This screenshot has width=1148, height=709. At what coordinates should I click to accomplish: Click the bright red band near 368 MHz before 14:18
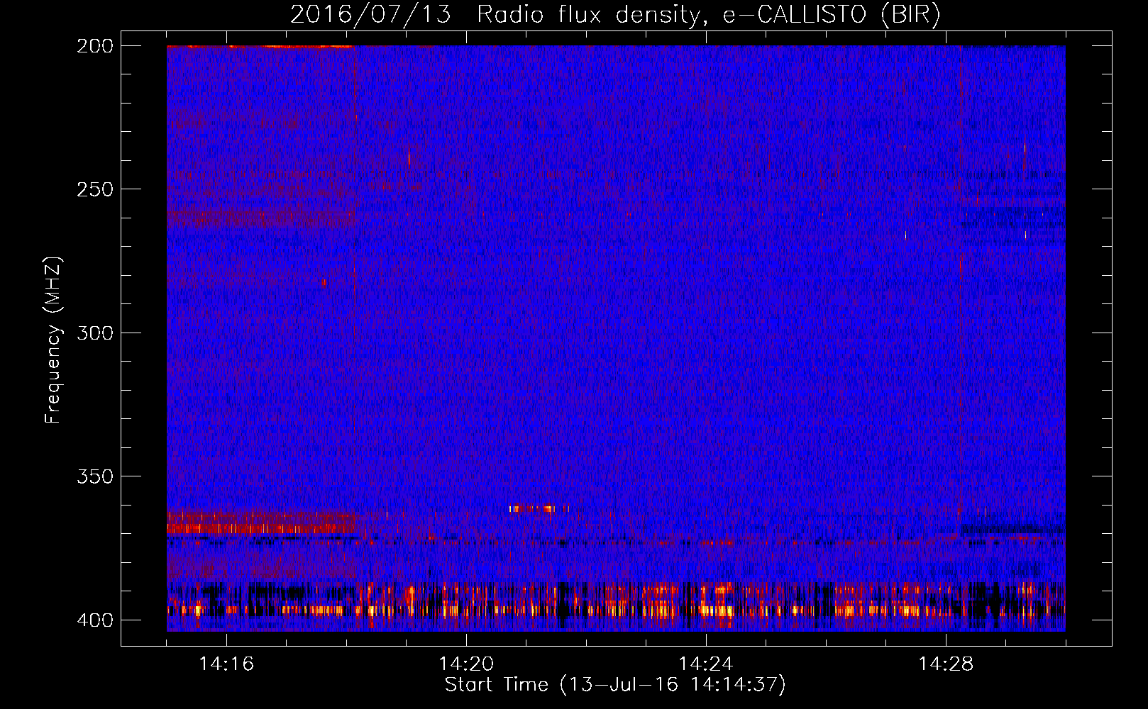click(261, 528)
